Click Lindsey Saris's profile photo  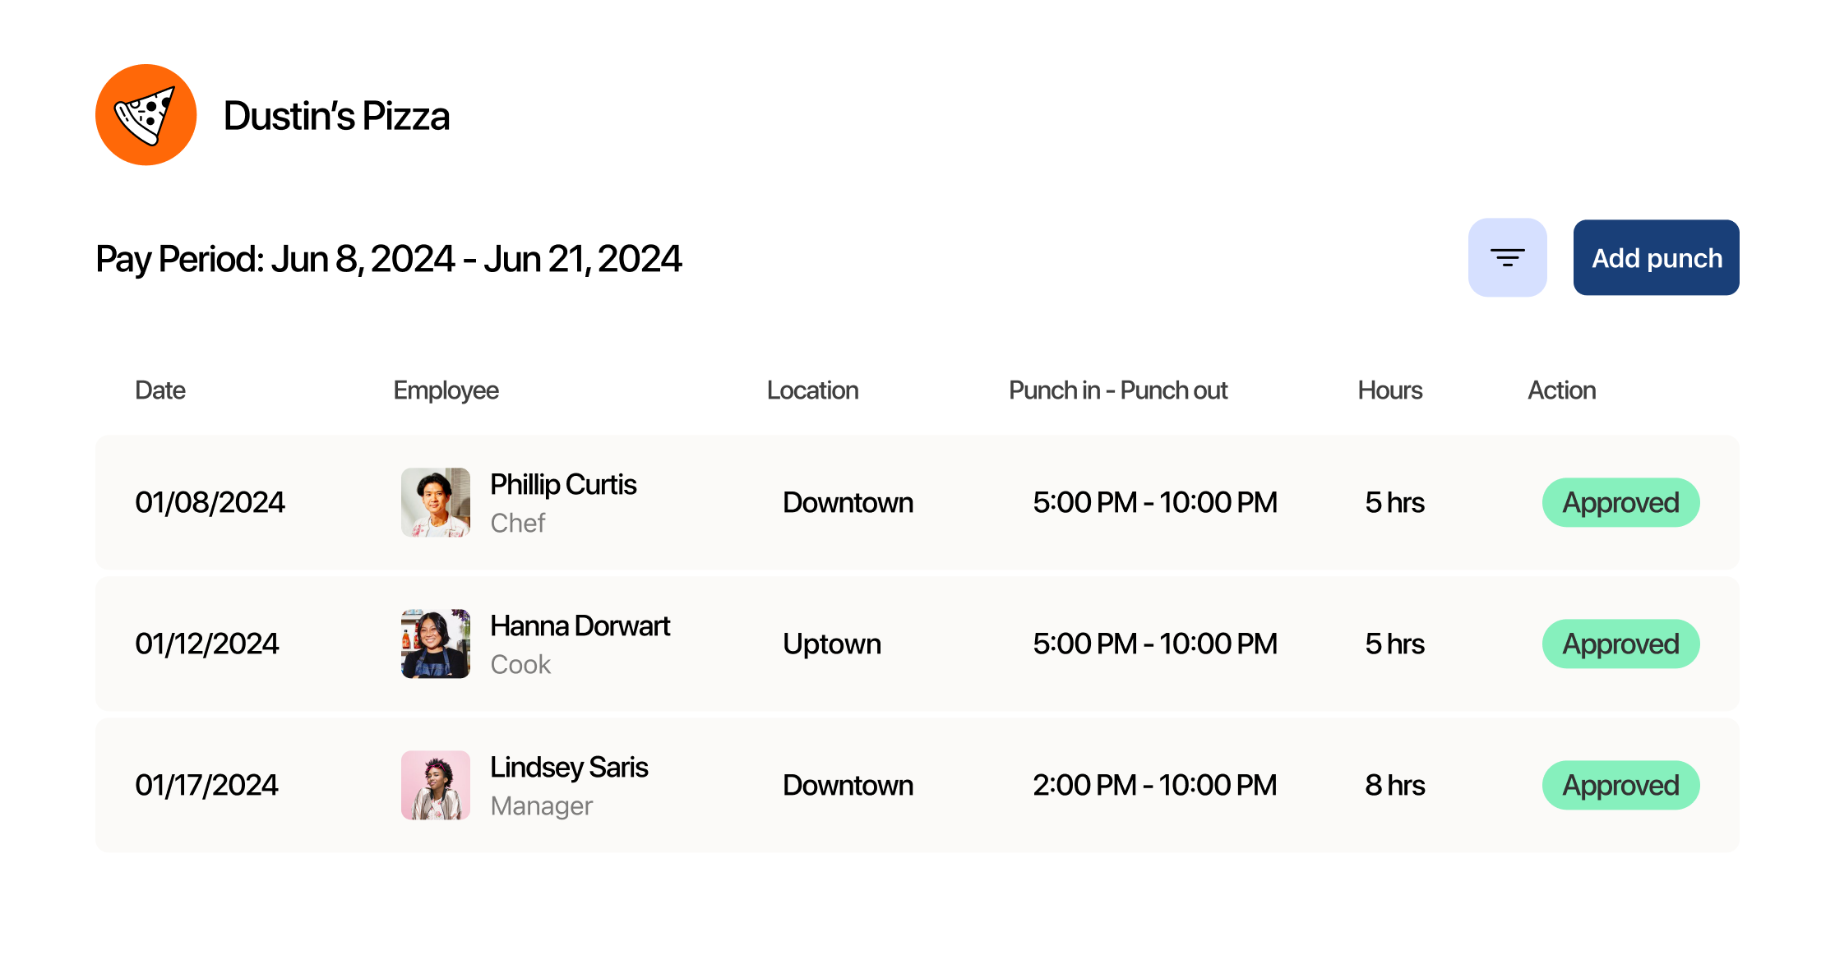click(435, 785)
